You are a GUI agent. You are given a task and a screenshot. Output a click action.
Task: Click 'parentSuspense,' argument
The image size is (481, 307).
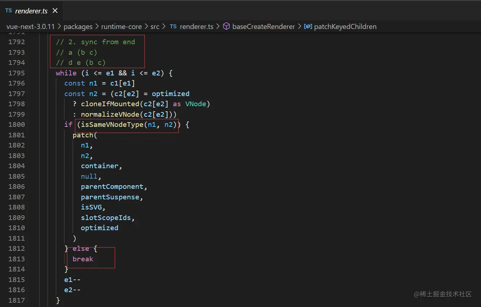pos(112,197)
